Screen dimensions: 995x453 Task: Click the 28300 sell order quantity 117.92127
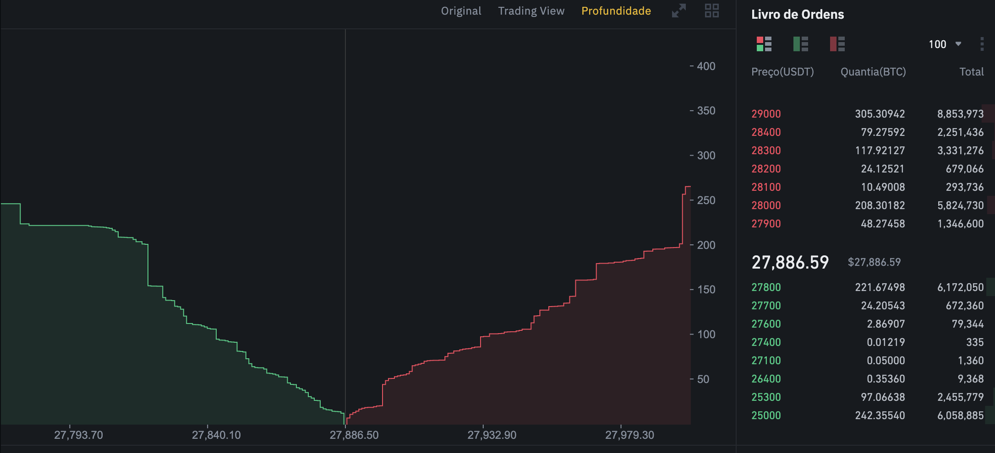[x=880, y=151]
